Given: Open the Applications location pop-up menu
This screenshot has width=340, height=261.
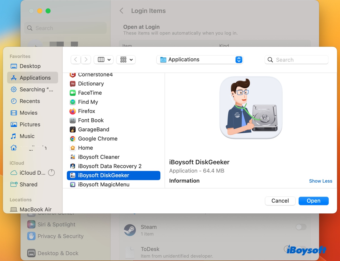Looking at the screenshot, I should click(200, 60).
